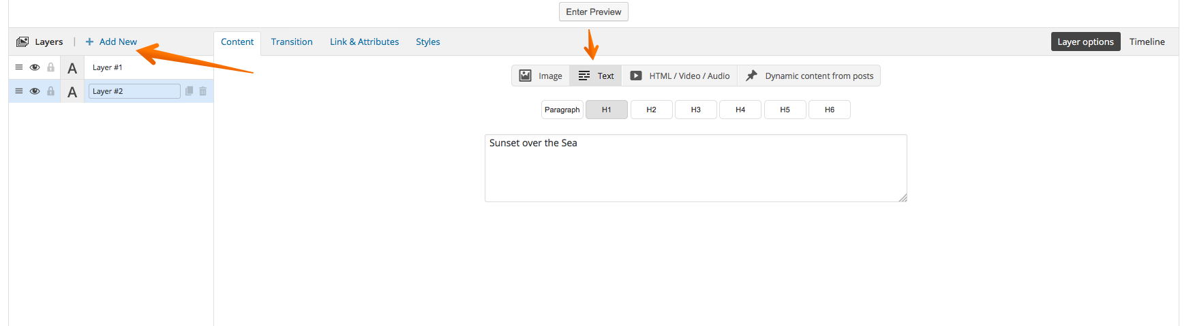Image resolution: width=1193 pixels, height=326 pixels.
Task: Select HTML / Video / Audio content type
Action: tap(680, 76)
